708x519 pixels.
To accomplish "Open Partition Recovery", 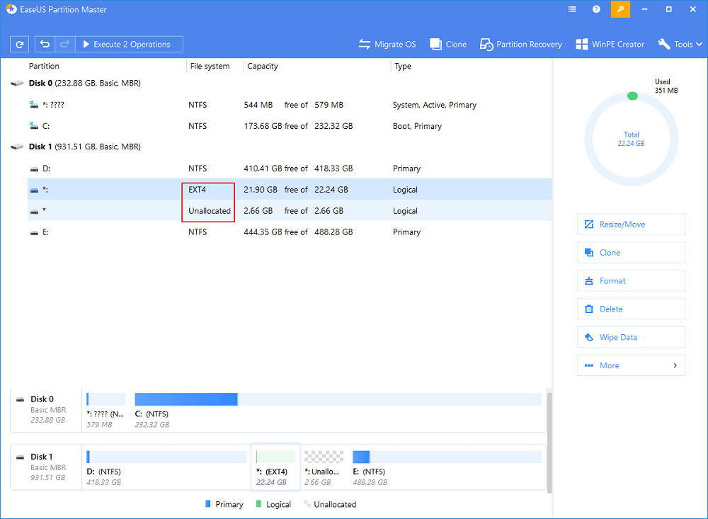I will coord(520,44).
